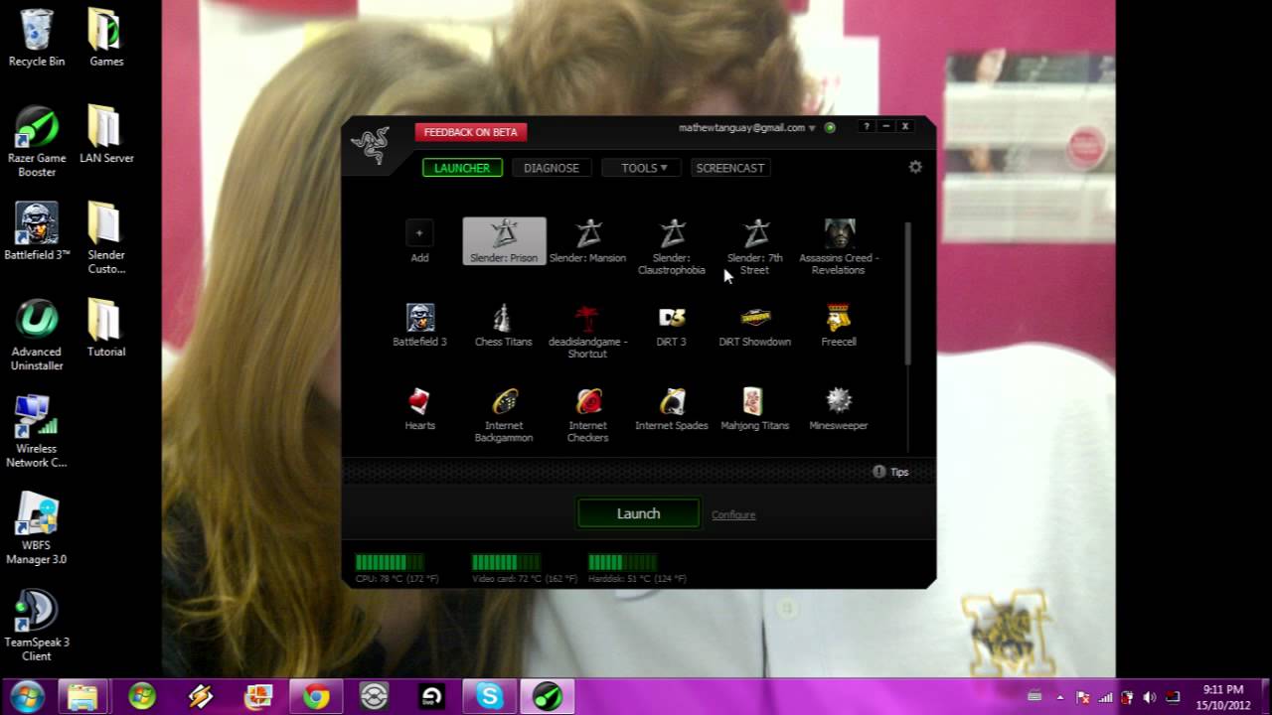The image size is (1272, 715).
Task: Open the volume control in tray
Action: (1150, 697)
